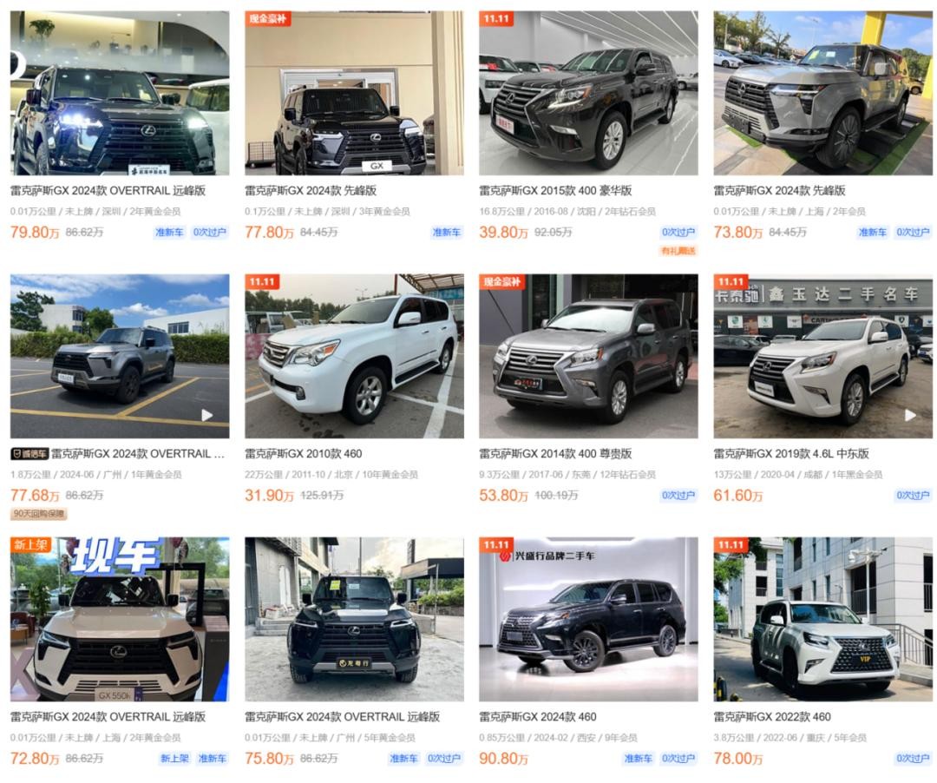Click the 准新车 tag on the 79.80万 listing
Screen dimensions: 937x783
coord(169,232)
